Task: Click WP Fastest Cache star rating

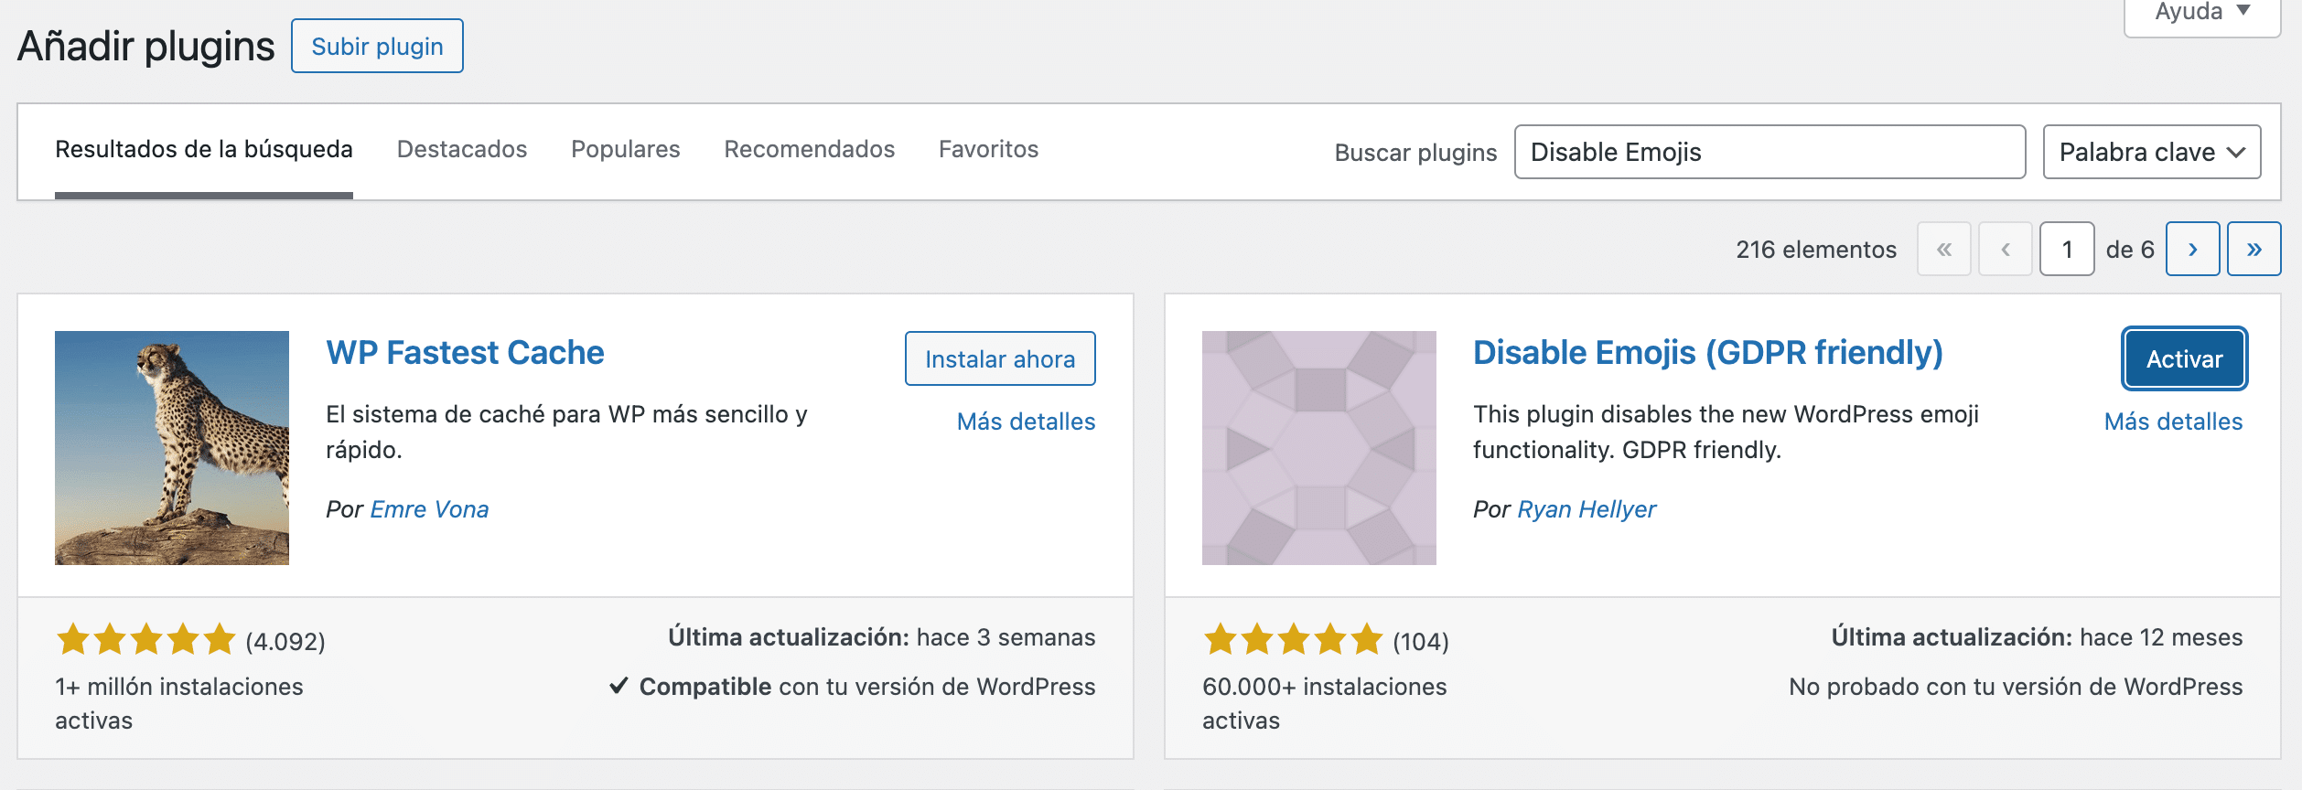Action: click(146, 639)
